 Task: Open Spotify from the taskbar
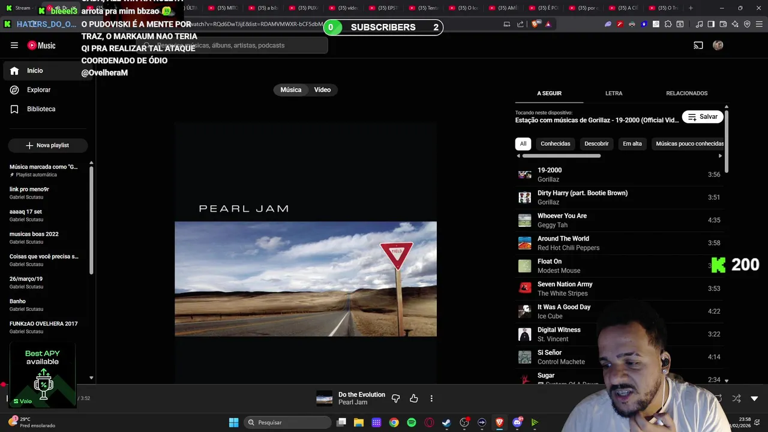click(x=412, y=422)
